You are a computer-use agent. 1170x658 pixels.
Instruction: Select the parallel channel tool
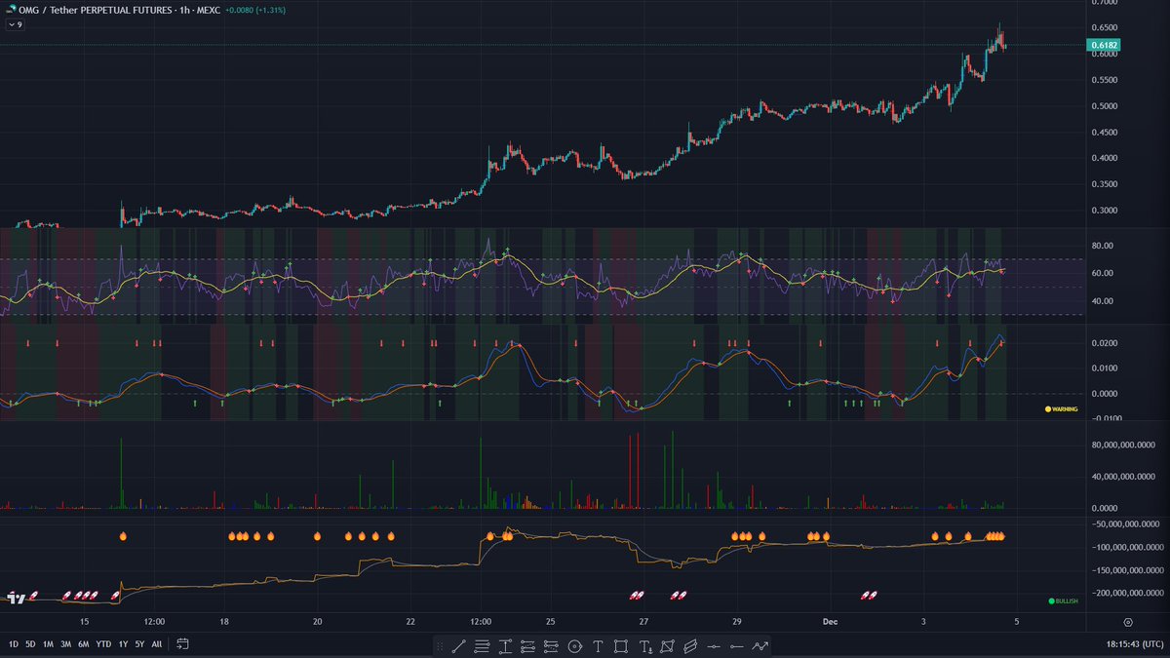point(691,645)
